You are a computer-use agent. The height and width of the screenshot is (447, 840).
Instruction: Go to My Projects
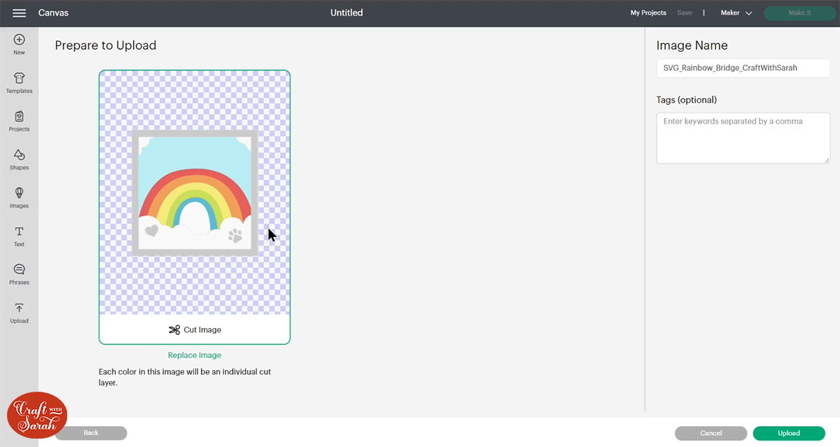point(647,13)
